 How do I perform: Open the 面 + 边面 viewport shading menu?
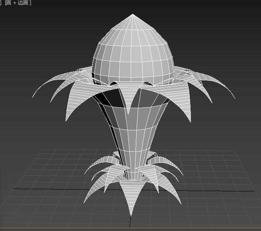pyautogui.click(x=18, y=3)
